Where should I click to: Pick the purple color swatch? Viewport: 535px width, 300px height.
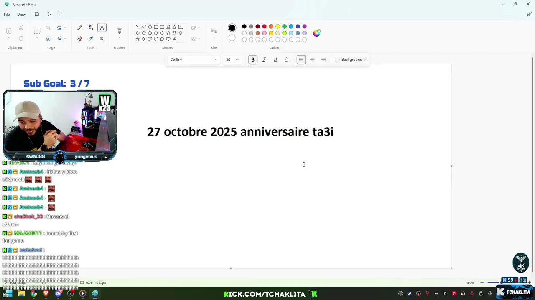coord(304,27)
